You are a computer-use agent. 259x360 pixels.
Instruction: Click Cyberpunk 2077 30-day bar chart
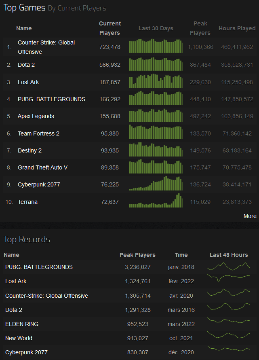coord(156,183)
